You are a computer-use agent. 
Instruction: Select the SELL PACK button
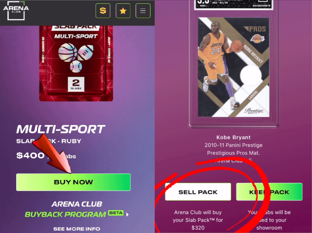(x=198, y=192)
